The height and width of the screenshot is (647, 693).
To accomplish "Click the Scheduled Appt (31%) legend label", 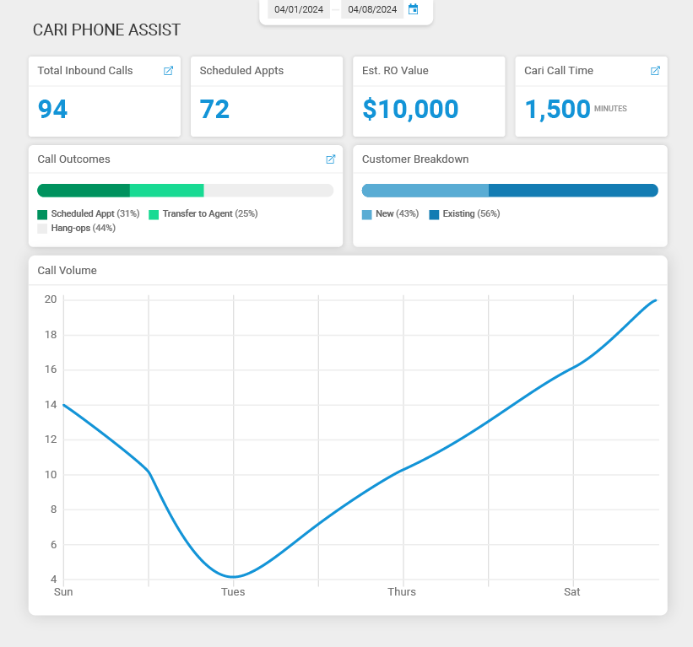I will click(x=95, y=213).
